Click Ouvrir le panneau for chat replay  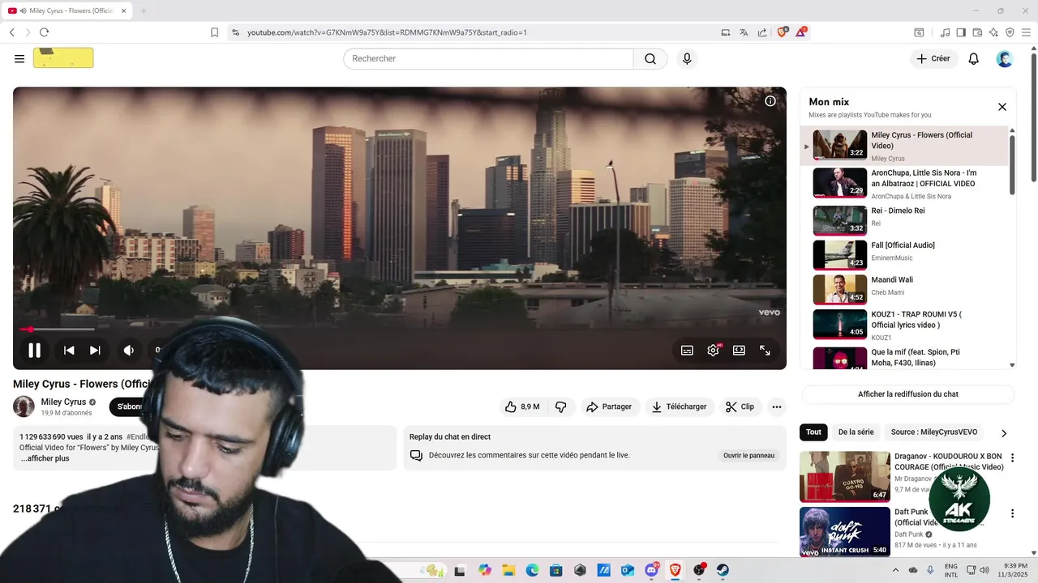coord(748,455)
